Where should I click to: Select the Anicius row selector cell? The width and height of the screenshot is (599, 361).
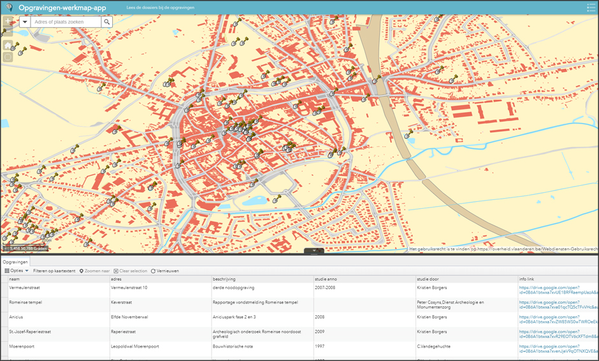pyautogui.click(x=4, y=320)
